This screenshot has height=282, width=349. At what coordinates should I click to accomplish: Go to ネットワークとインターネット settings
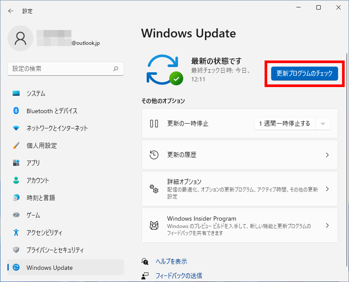65,128
